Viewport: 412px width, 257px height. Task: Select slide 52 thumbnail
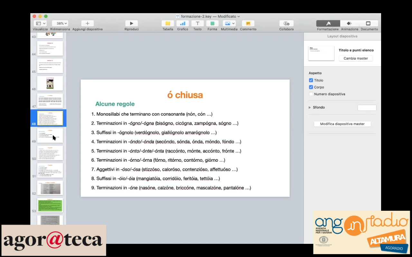[x=50, y=188]
